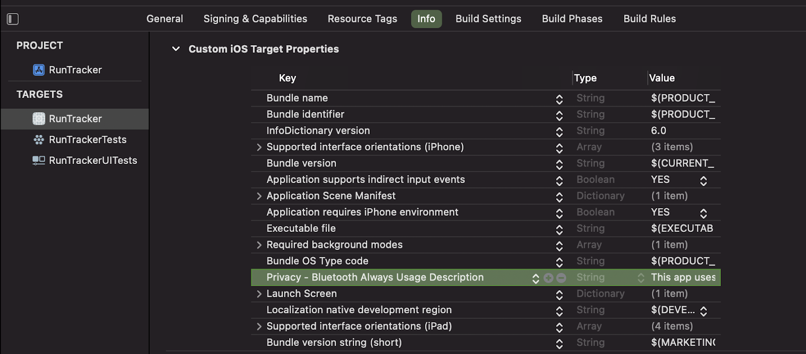The image size is (806, 354).
Task: Collapse the Custom iOS Target Properties section
Action: [176, 49]
